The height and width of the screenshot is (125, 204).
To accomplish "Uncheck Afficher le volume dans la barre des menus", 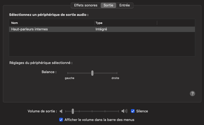I will (61, 120).
